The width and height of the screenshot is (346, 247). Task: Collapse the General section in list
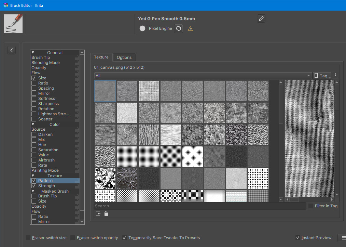tap(33, 53)
